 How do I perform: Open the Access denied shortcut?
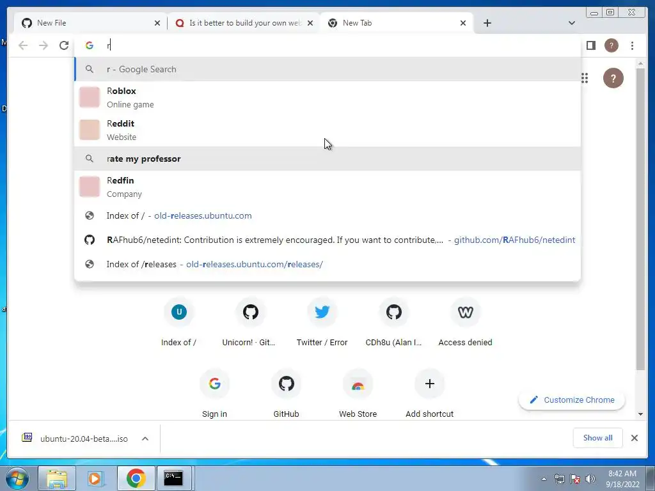[466, 322]
